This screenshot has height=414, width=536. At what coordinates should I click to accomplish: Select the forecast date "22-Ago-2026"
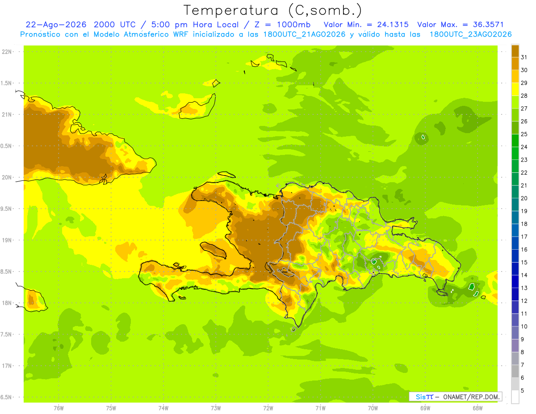[56, 25]
